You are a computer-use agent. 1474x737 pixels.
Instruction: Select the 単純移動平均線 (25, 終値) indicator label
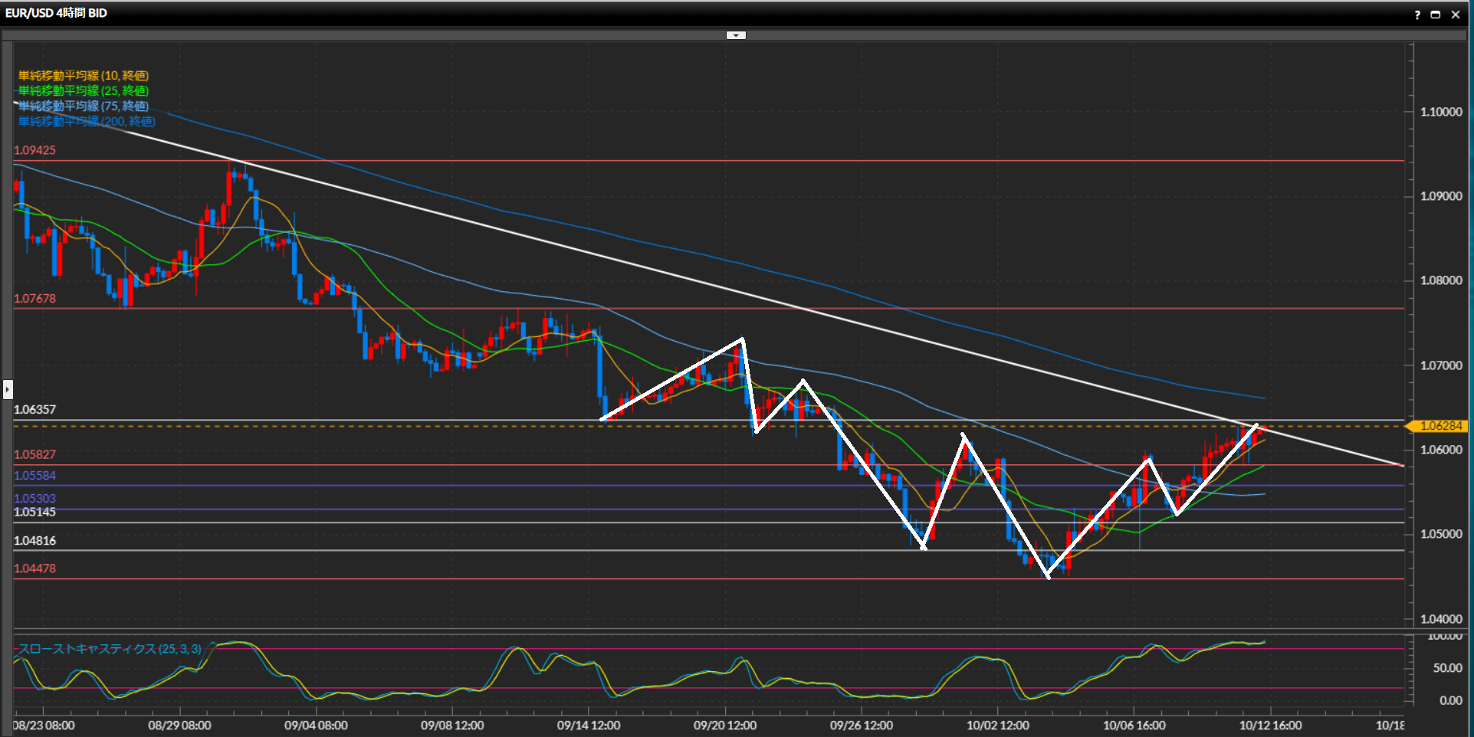(84, 91)
